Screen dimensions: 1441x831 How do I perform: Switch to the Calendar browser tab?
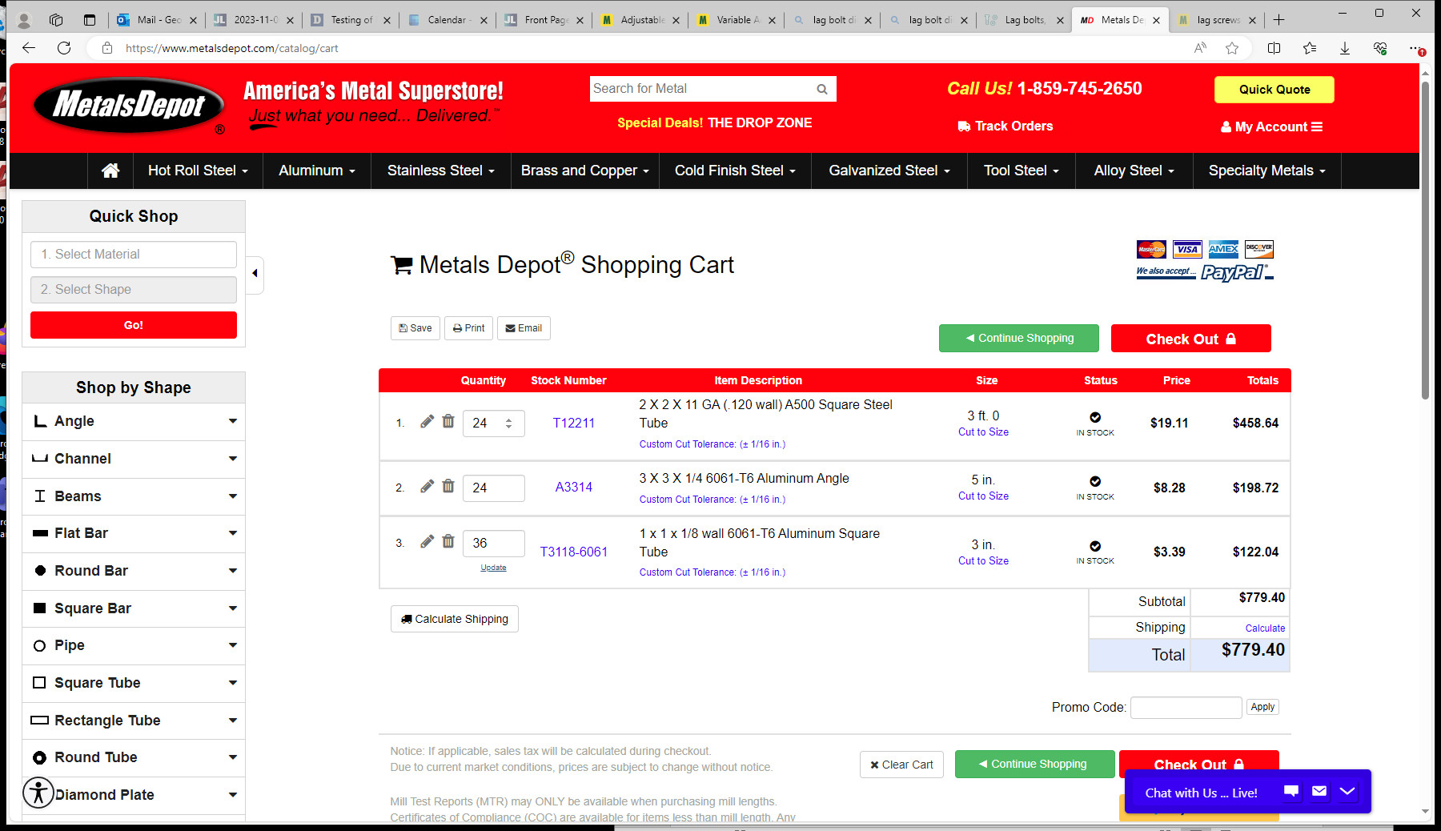(x=447, y=20)
